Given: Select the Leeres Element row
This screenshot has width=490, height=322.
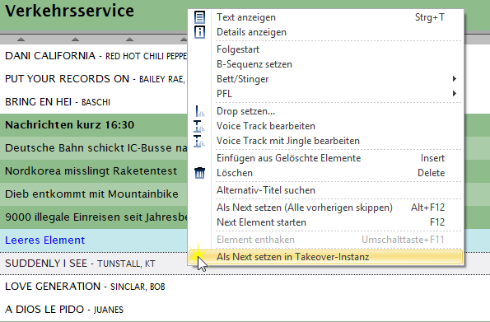Looking at the screenshot, I should (x=94, y=240).
